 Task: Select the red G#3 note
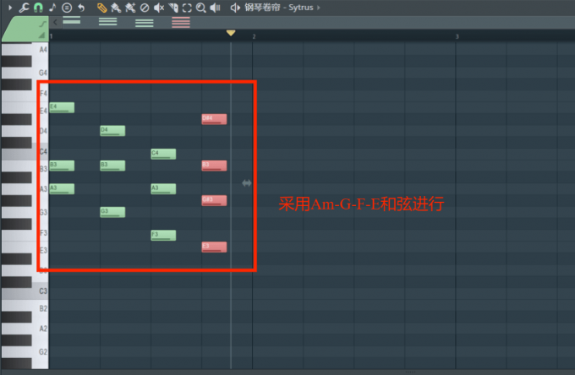click(214, 200)
